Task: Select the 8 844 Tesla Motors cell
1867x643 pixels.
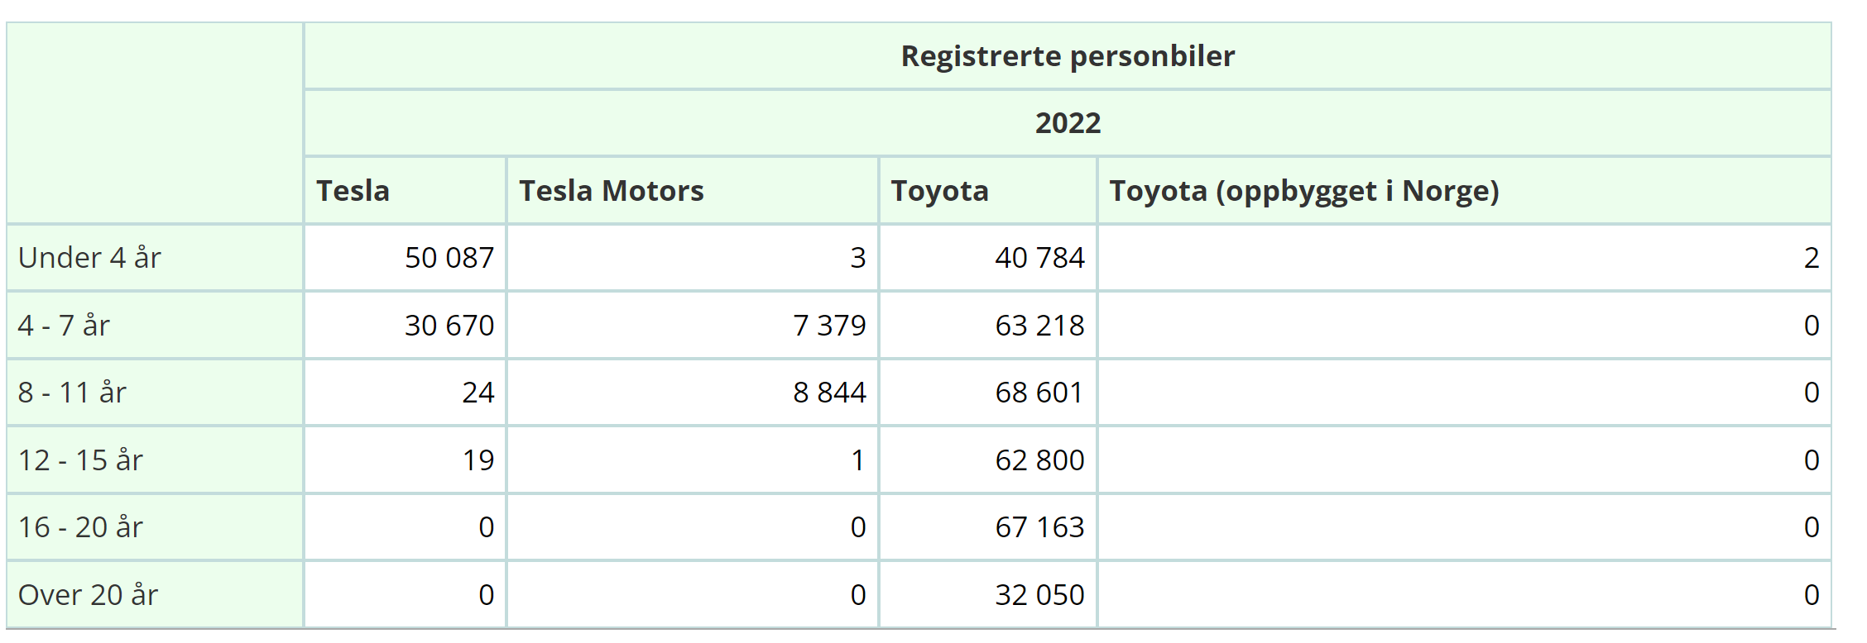Action: (x=693, y=393)
